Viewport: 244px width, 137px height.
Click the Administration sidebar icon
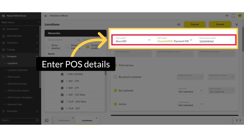click(x=3, y=36)
